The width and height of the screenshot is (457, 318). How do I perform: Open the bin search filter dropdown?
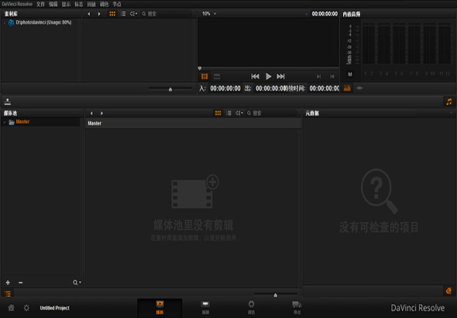pyautogui.click(x=77, y=282)
